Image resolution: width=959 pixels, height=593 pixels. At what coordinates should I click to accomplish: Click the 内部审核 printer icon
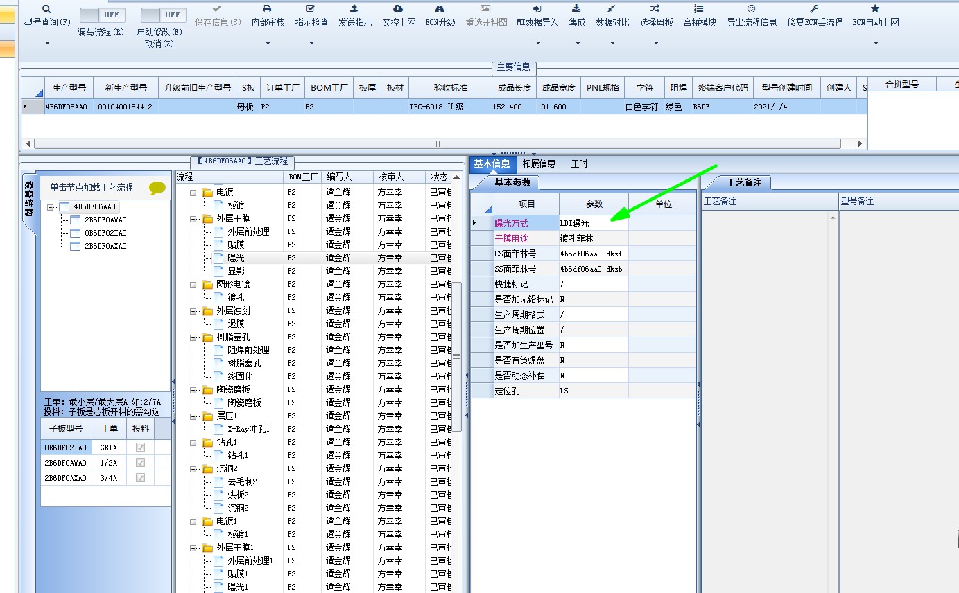[267, 8]
